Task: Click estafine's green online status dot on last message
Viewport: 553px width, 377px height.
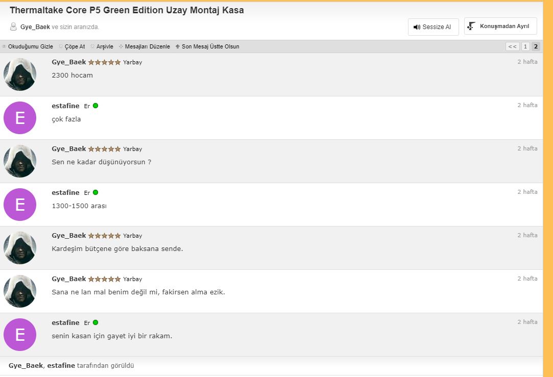Action: tap(95, 322)
